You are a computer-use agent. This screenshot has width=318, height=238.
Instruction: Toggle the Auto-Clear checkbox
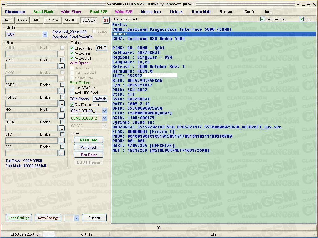tap(72, 53)
